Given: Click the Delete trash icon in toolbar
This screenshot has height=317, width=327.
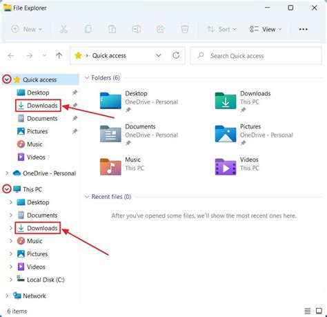Looking at the screenshot, I should point(185,29).
